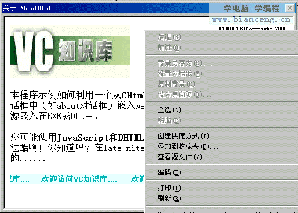Click greyed 复制背景(C) entry
Screen dimensions: 298x213
[x=222, y=84]
